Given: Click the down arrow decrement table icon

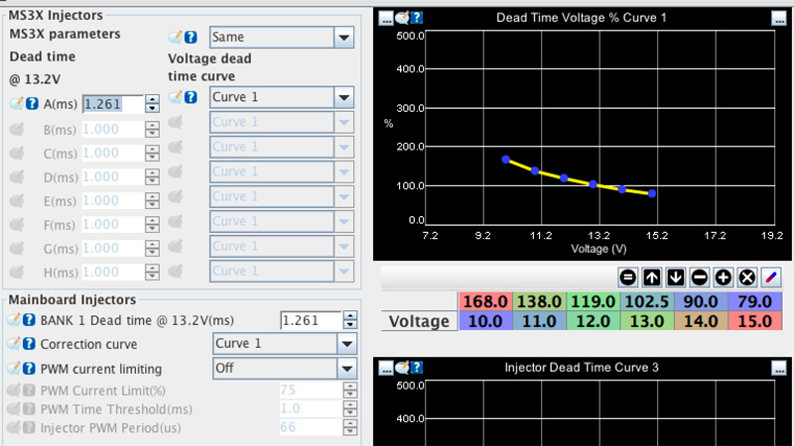Looking at the screenshot, I should click(676, 278).
